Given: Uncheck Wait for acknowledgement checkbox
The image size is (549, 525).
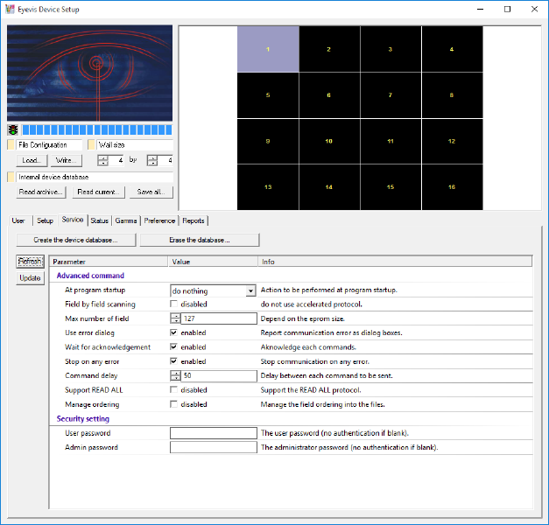Looking at the screenshot, I should 173,346.
